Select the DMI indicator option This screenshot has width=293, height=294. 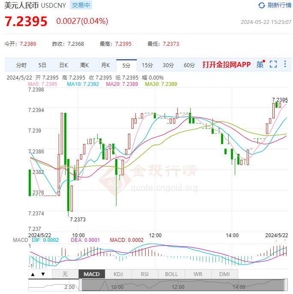pyautogui.click(x=224, y=274)
